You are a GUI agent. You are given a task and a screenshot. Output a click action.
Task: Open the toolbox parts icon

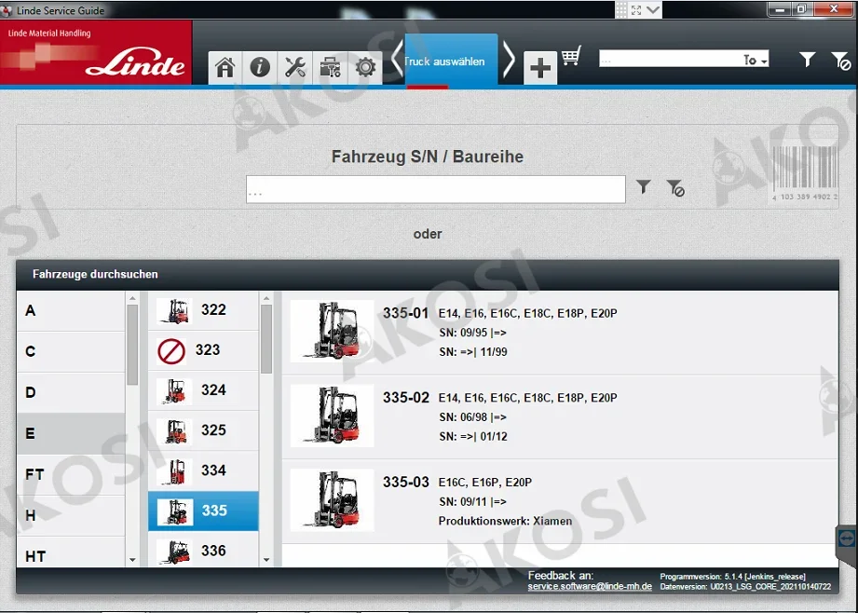[x=330, y=68]
